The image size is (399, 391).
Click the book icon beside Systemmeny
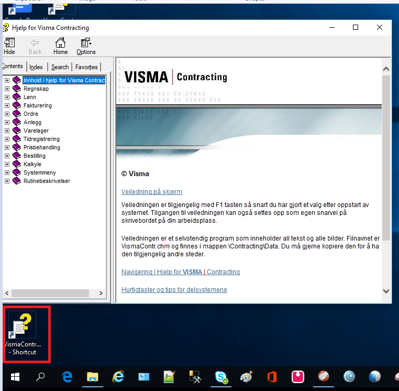pyautogui.click(x=17, y=172)
